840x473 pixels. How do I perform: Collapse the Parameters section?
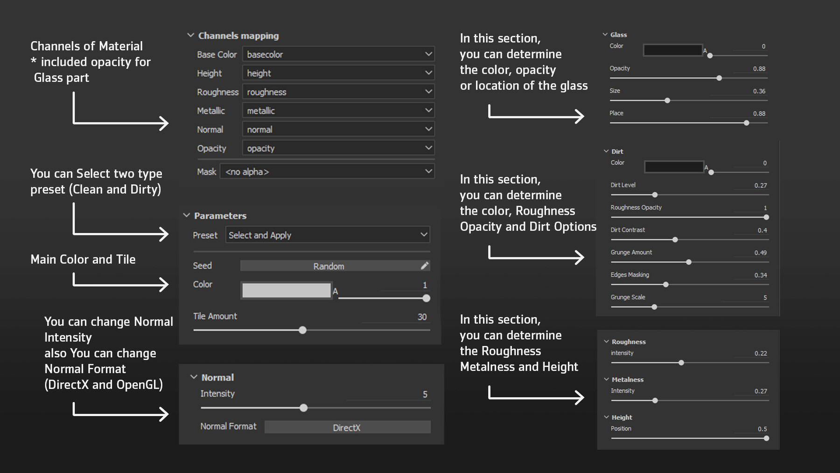click(187, 215)
